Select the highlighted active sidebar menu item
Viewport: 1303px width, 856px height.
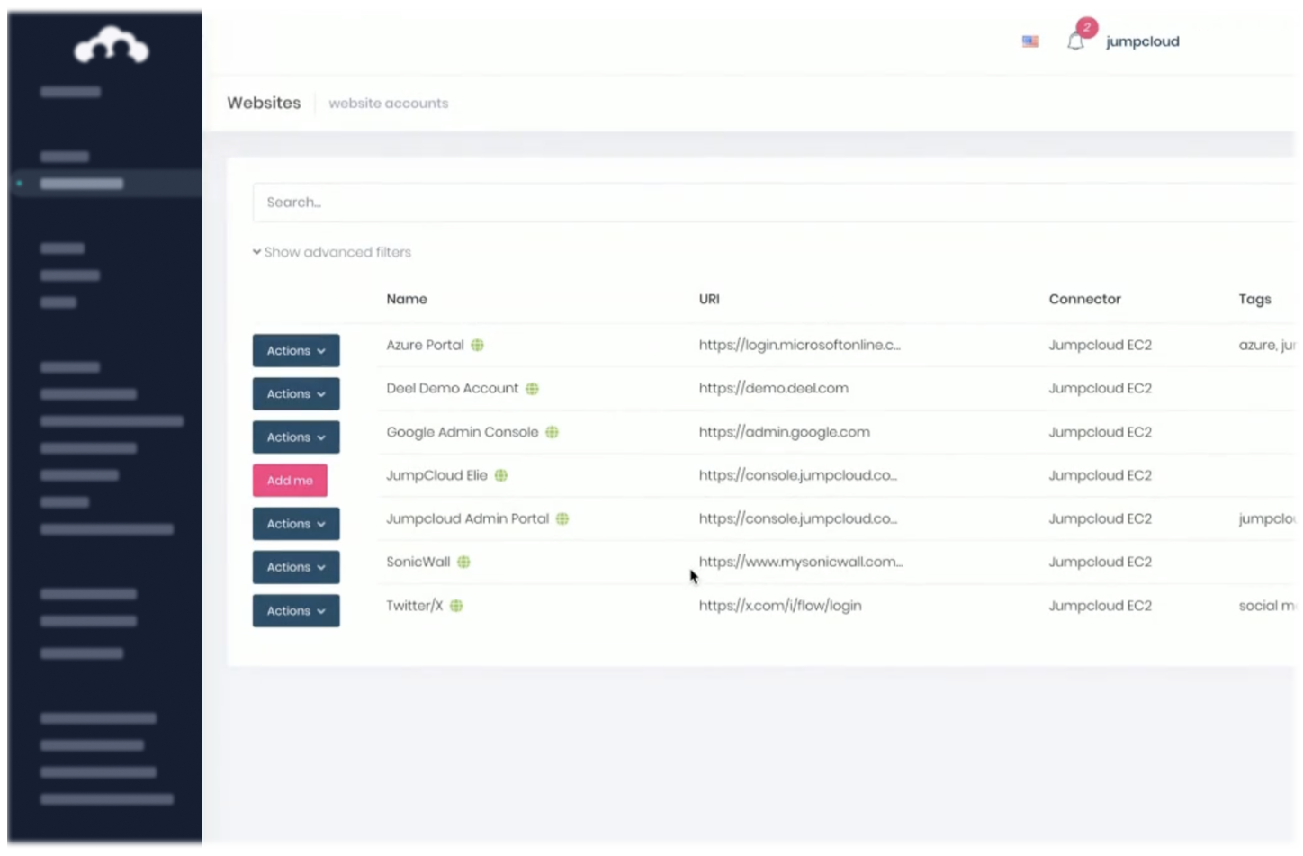point(106,184)
